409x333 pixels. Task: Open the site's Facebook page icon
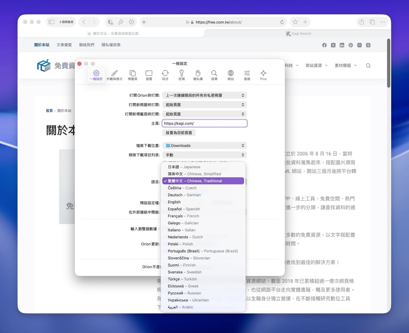[324, 45]
